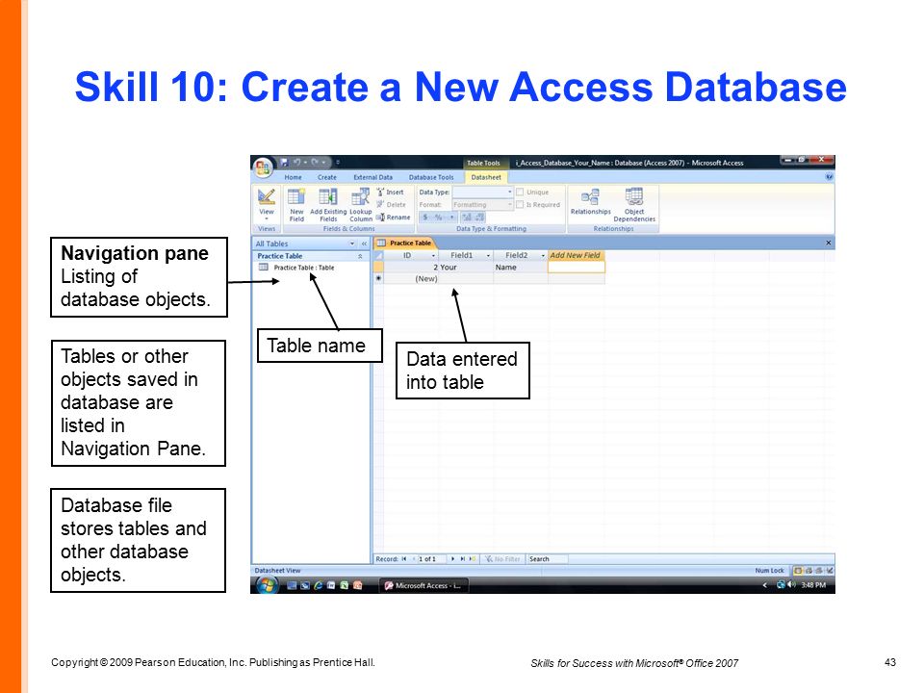Click the current record number box
The image size is (924, 693).
click(430, 558)
